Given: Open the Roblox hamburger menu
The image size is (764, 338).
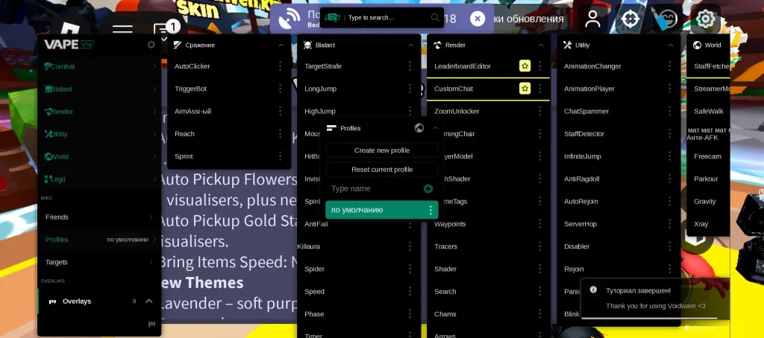Looking at the screenshot, I should (122, 31).
